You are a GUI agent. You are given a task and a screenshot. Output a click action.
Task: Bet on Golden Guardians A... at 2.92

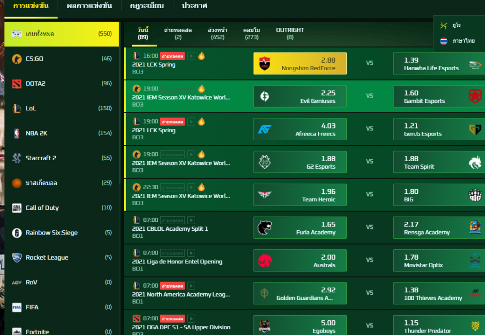pos(300,293)
